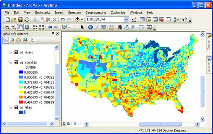Image resolution: width=213 pixels, height=134 pixels.
Task: Save the current map document
Action: click(20, 20)
